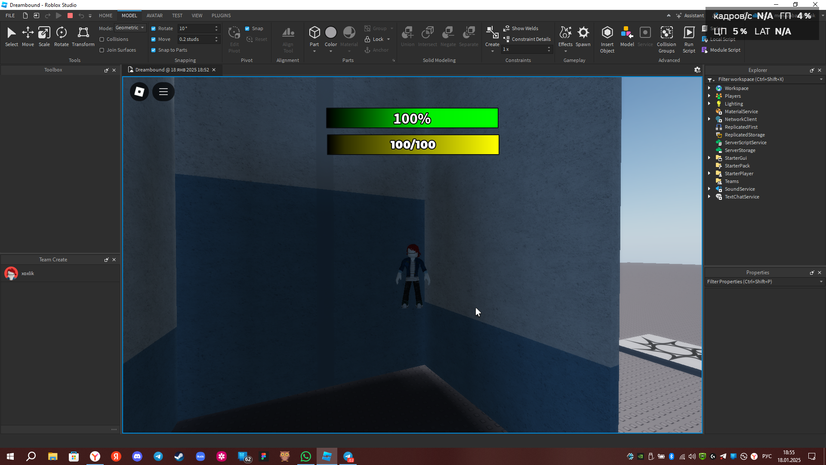
Task: Enable the Join Surfaces checkbox
Action: pos(102,50)
